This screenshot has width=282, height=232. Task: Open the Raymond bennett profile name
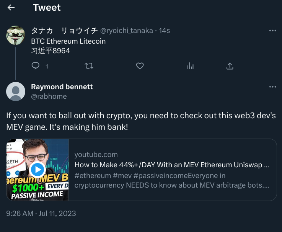point(62,87)
